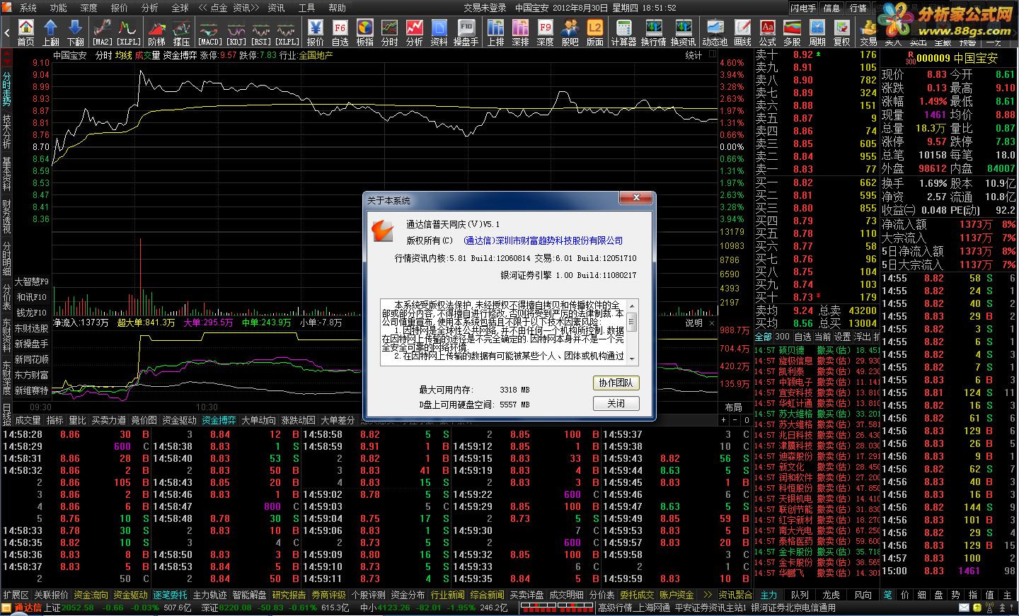Open the 技术分析 left sidebar tab
1019x616 pixels.
[x=6, y=131]
